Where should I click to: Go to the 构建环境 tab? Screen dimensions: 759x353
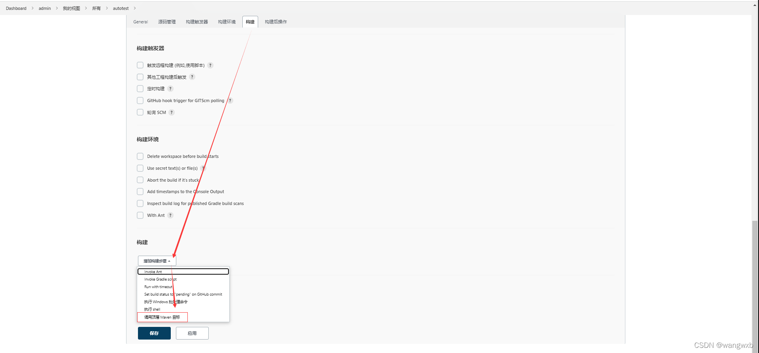click(x=227, y=22)
